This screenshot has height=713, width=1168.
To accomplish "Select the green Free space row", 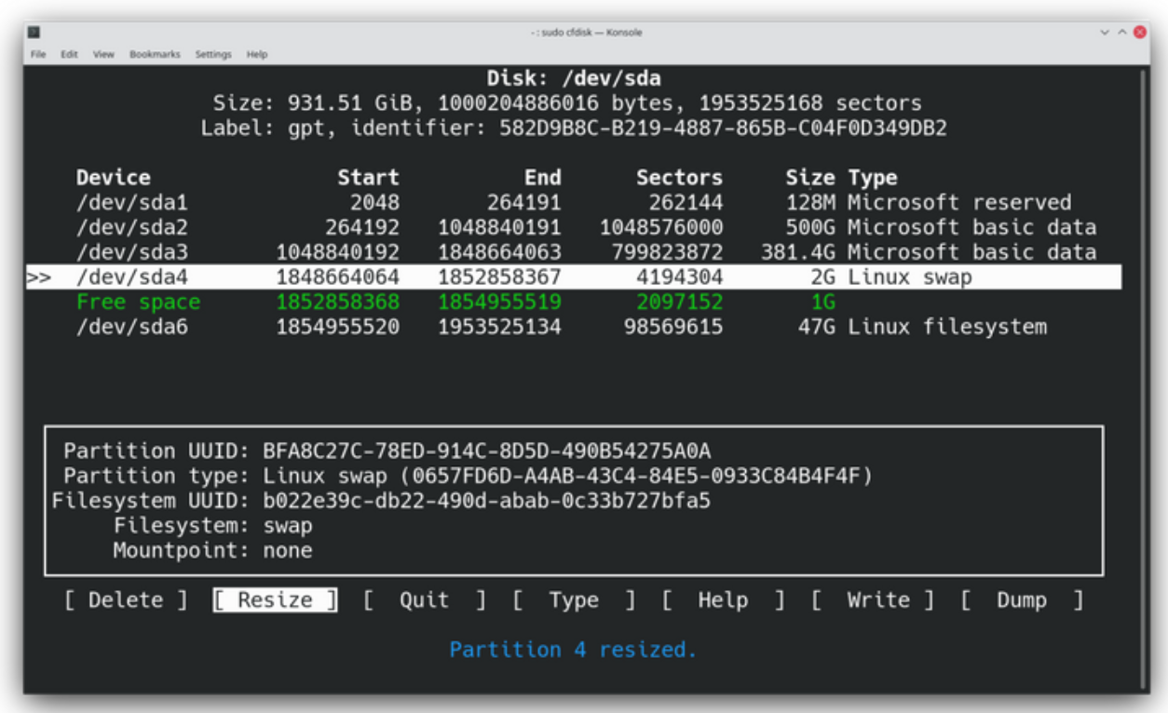I will coord(573,303).
